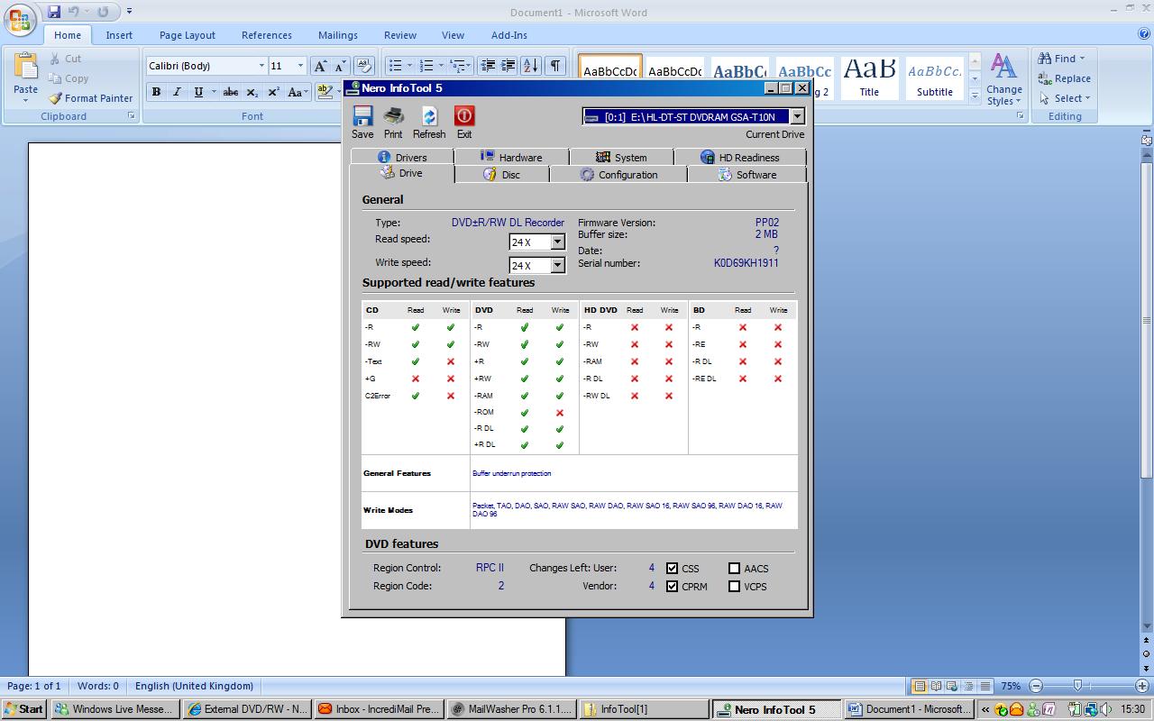Click the Format Painter tool in Word
The height and width of the screenshot is (721, 1154).
90,98
